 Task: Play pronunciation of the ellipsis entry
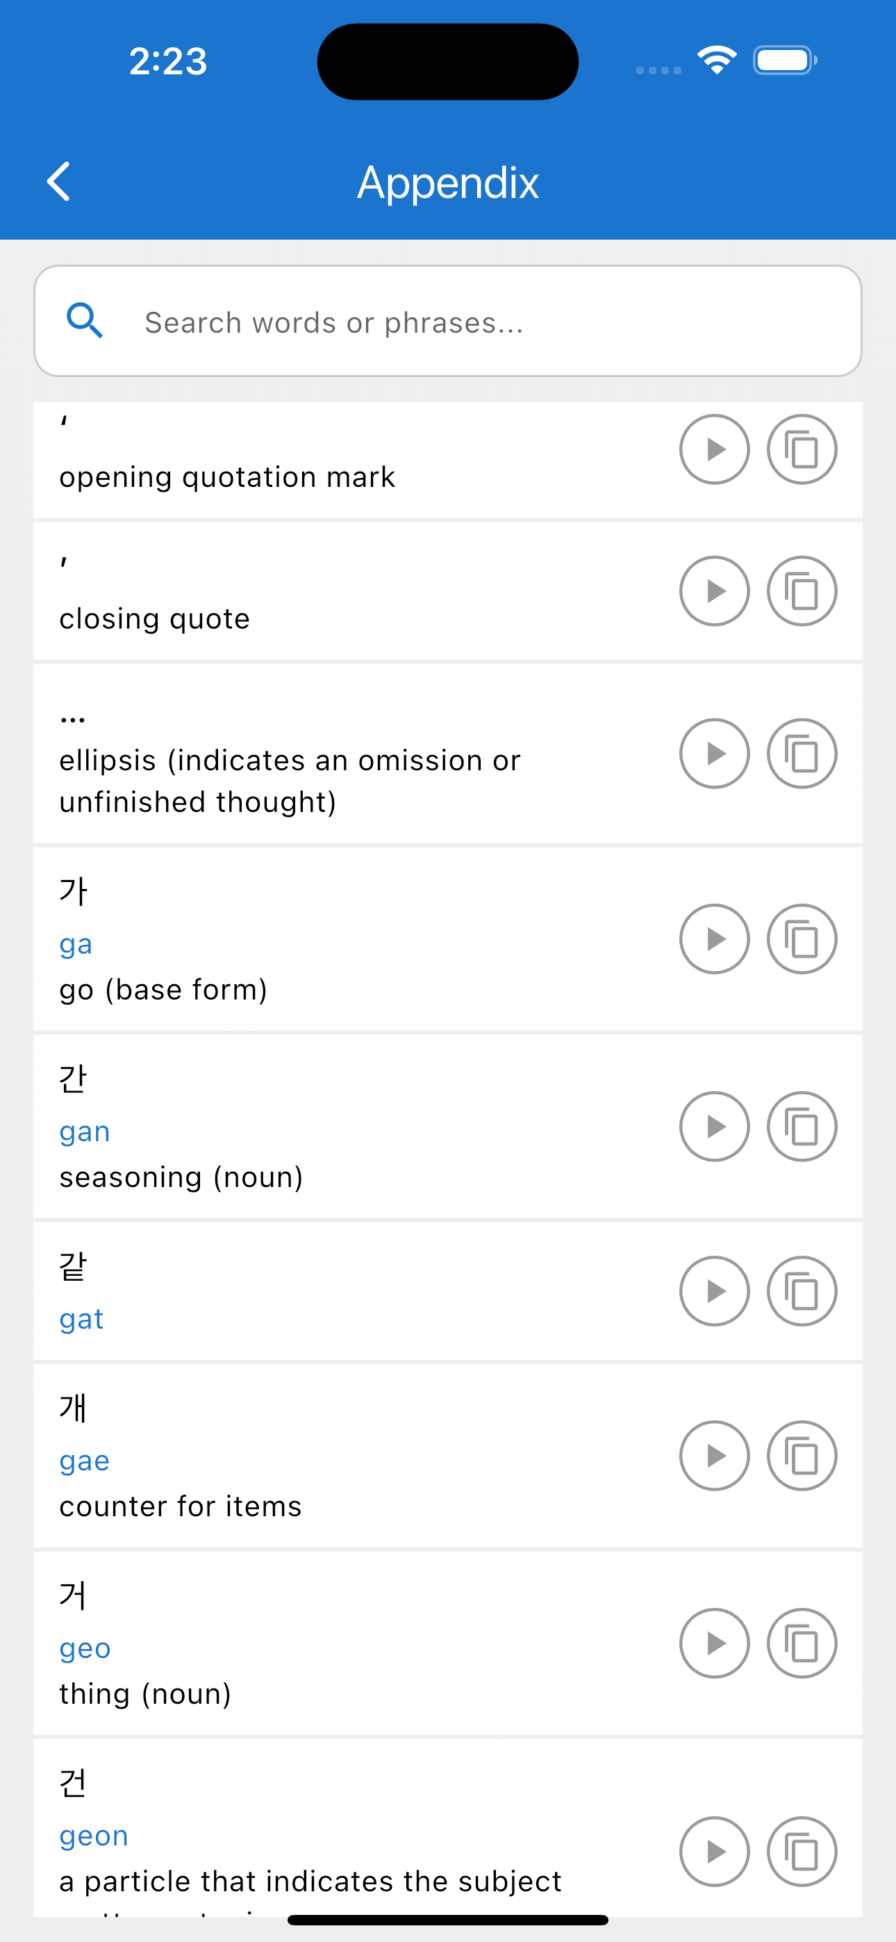[714, 753]
